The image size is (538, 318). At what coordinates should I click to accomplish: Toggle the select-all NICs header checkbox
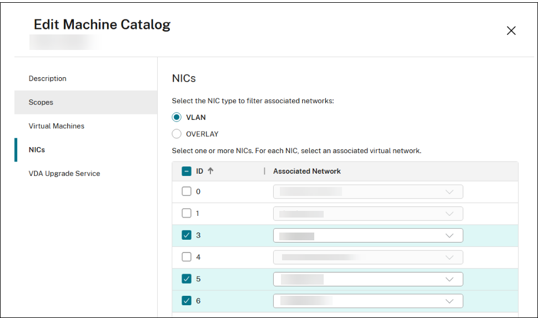(x=187, y=171)
